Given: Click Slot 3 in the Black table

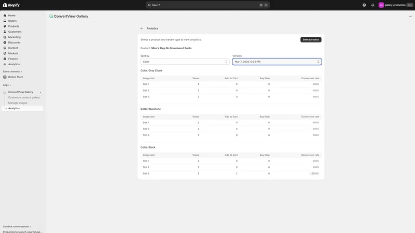Looking at the screenshot, I should 146,173.
